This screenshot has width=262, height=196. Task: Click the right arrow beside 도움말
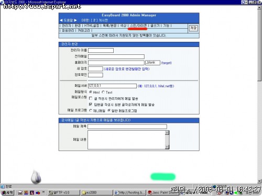pos(75,20)
